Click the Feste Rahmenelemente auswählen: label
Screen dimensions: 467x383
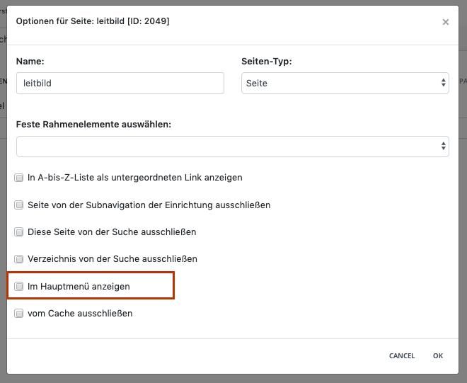pyautogui.click(x=93, y=125)
